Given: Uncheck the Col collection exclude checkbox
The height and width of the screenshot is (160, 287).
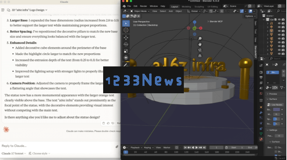Looking at the screenshot, I should (276, 19).
